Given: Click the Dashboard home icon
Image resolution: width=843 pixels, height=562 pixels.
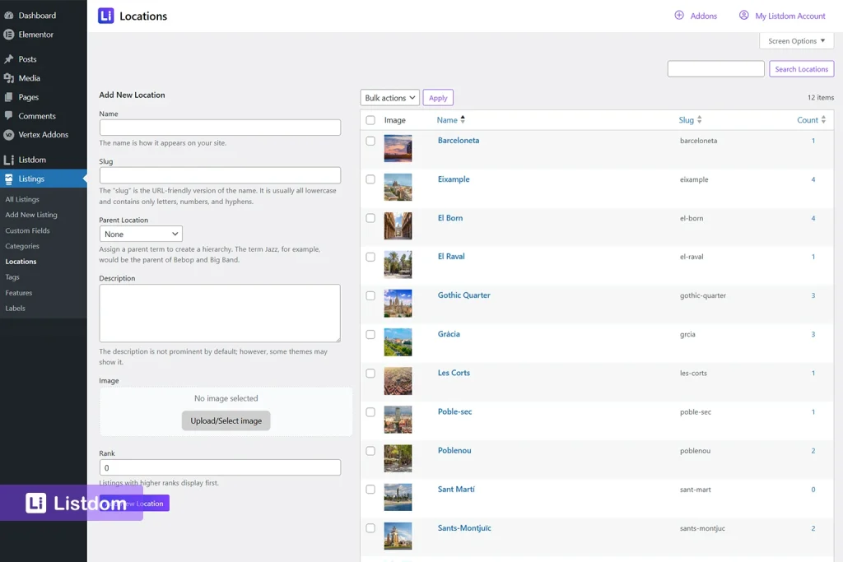Looking at the screenshot, I should (x=10, y=15).
